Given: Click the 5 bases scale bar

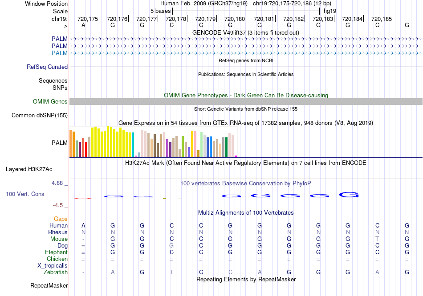Looking at the screenshot, I should pyautogui.click(x=246, y=11).
